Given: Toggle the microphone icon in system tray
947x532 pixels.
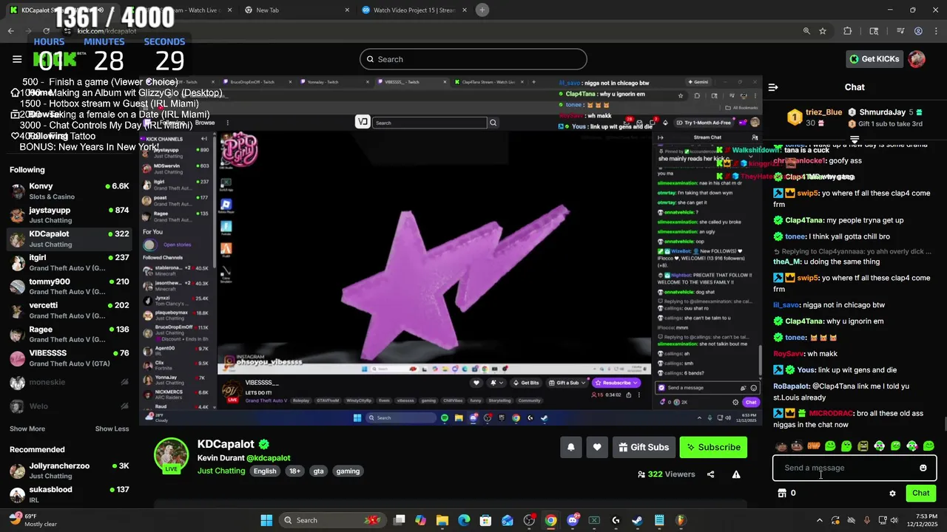Looking at the screenshot, I should (x=867, y=520).
